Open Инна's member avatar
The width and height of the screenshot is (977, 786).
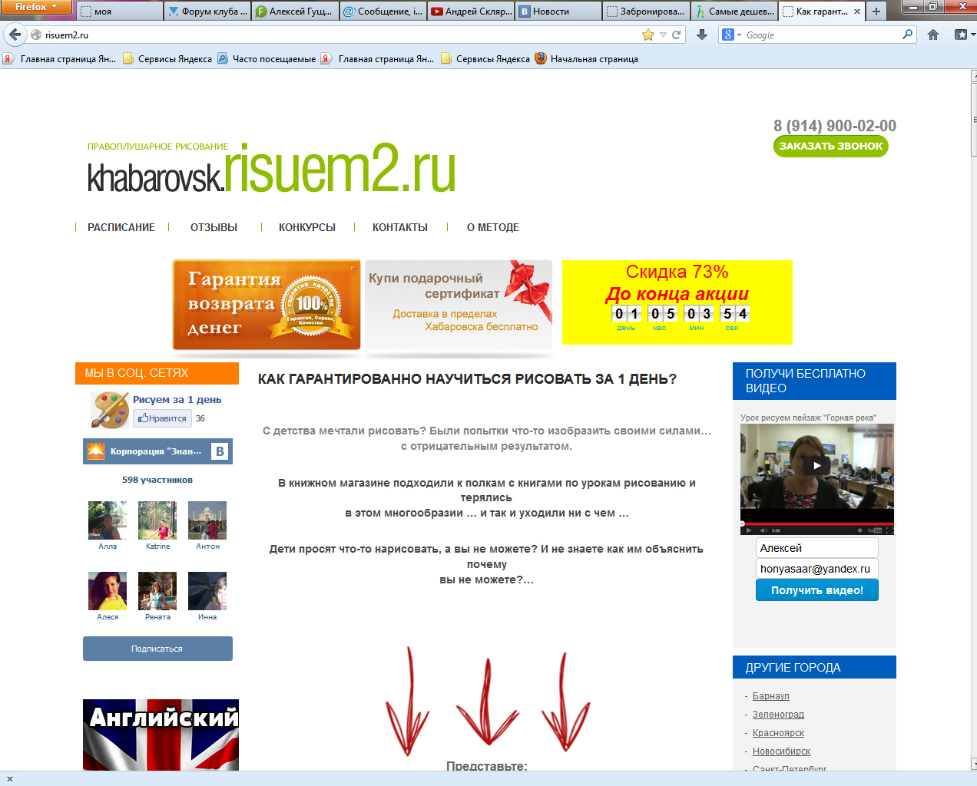[207, 591]
